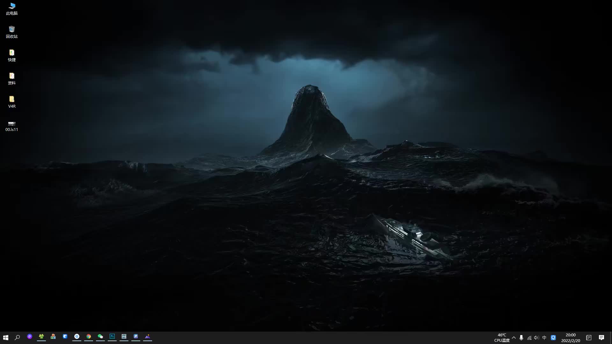Switch to the purple P app in taskbar
Viewport: 612px width, 344px height.
click(136, 337)
